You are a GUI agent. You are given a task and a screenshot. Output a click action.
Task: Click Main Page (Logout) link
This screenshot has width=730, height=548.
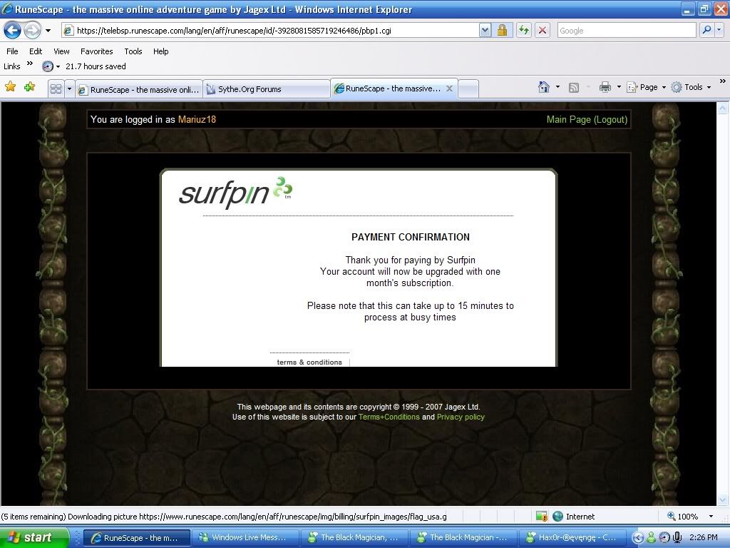[x=587, y=119]
